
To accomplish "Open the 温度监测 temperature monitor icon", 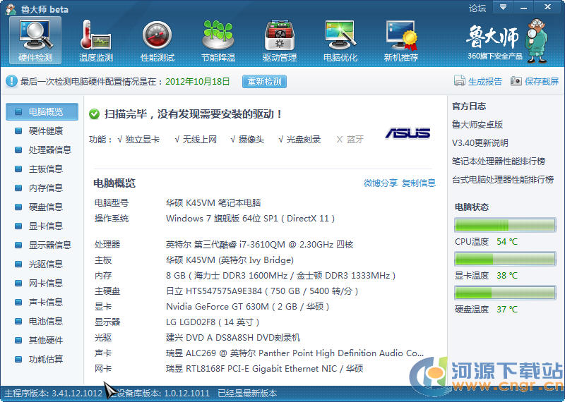I will 96,40.
